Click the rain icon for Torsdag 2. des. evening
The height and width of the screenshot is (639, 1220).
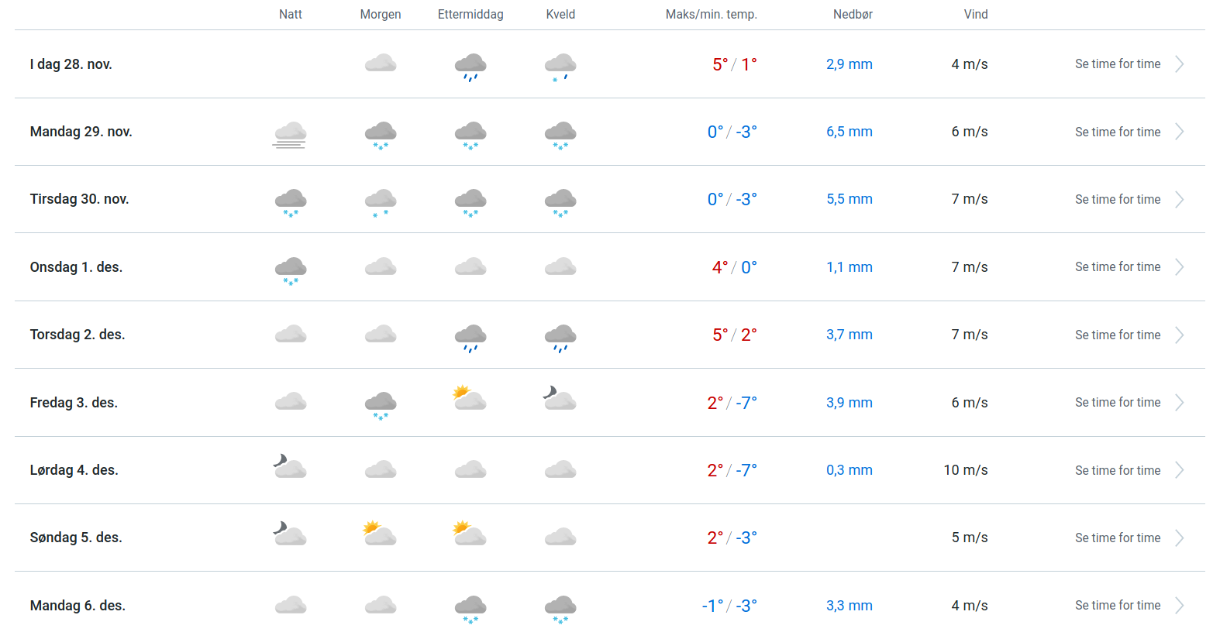point(560,337)
